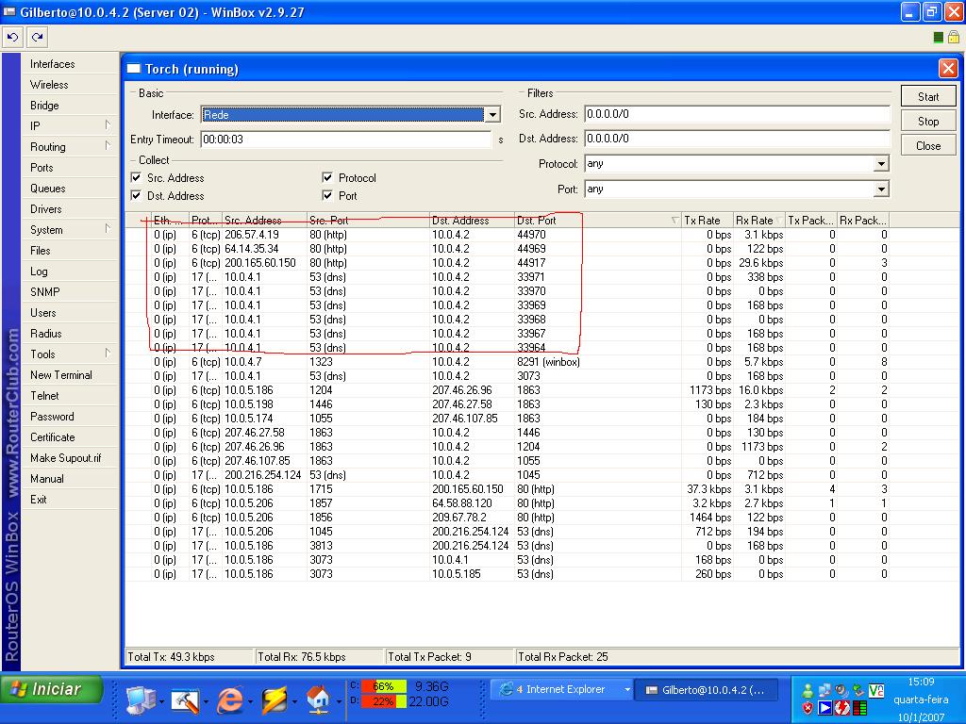Open Log from sidebar menu
966x724 pixels.
pos(70,271)
